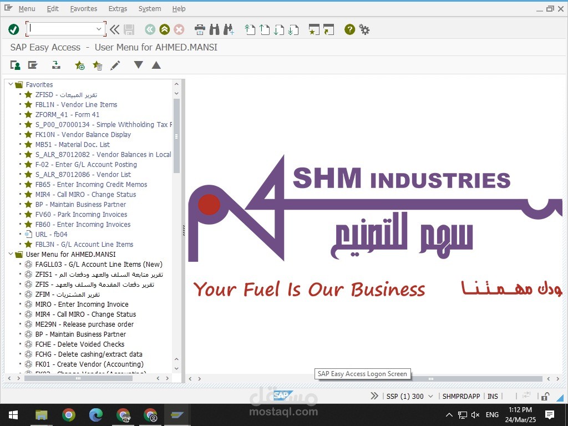Select FK10N - Vendor Balance Display
The width and height of the screenshot is (568, 426).
[x=83, y=134]
